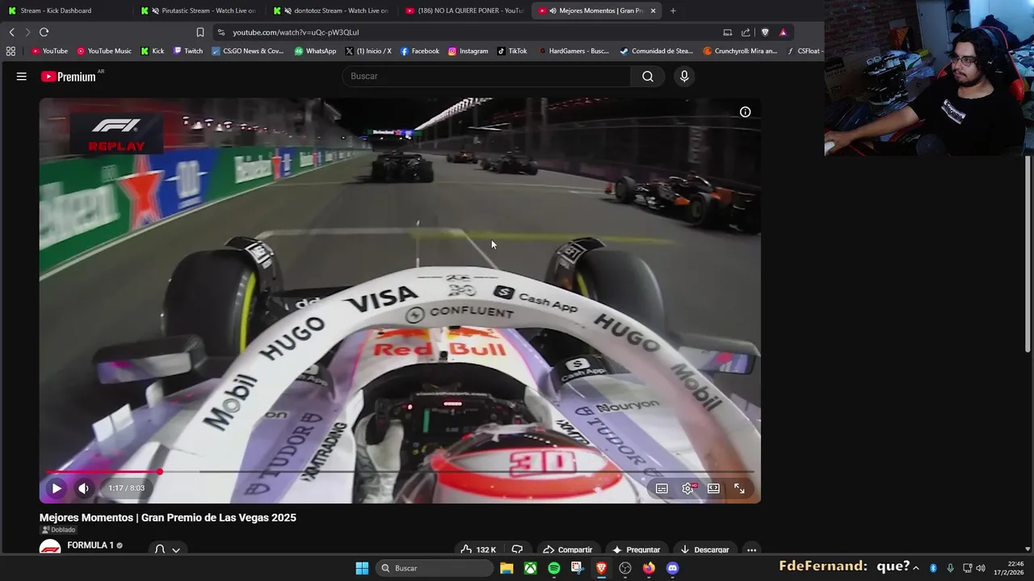Download video with Descargar button
Image resolution: width=1034 pixels, height=581 pixels.
(x=704, y=550)
